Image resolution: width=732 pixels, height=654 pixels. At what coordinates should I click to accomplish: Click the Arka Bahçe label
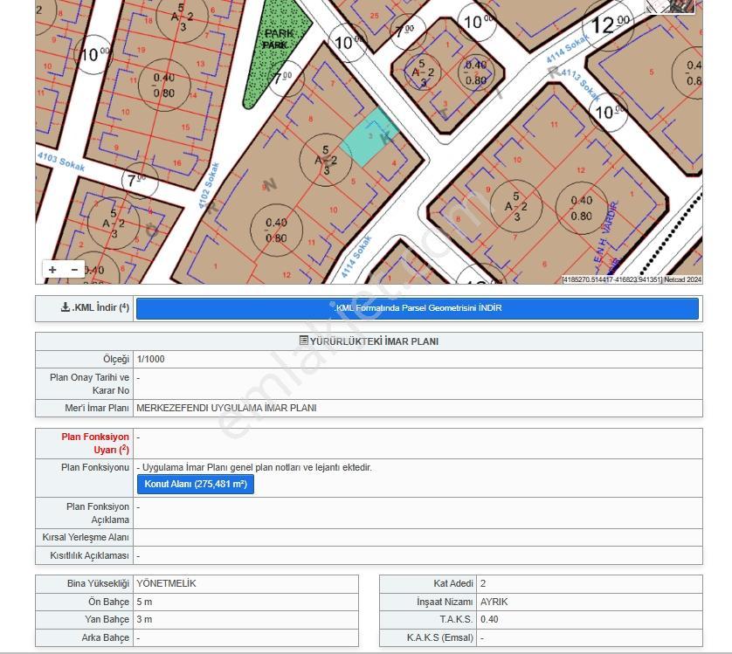point(105,637)
